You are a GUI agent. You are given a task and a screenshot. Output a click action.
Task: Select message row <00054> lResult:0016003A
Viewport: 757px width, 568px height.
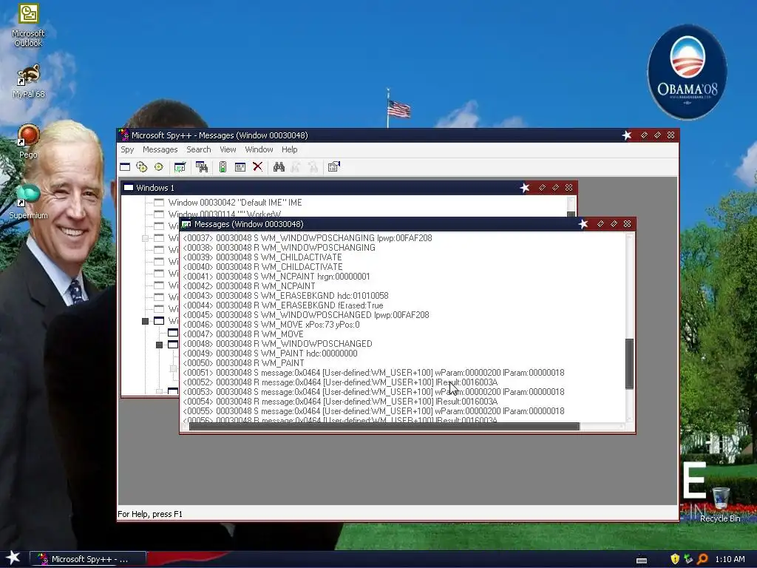340,402
